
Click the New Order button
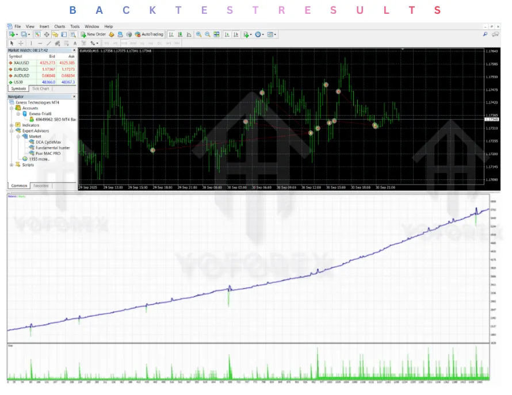point(93,34)
